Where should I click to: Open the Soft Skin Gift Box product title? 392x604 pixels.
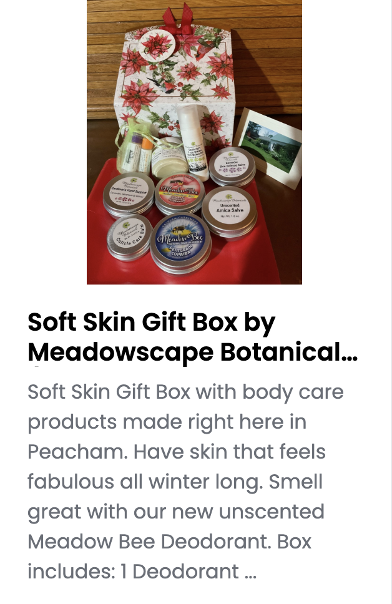(x=193, y=337)
